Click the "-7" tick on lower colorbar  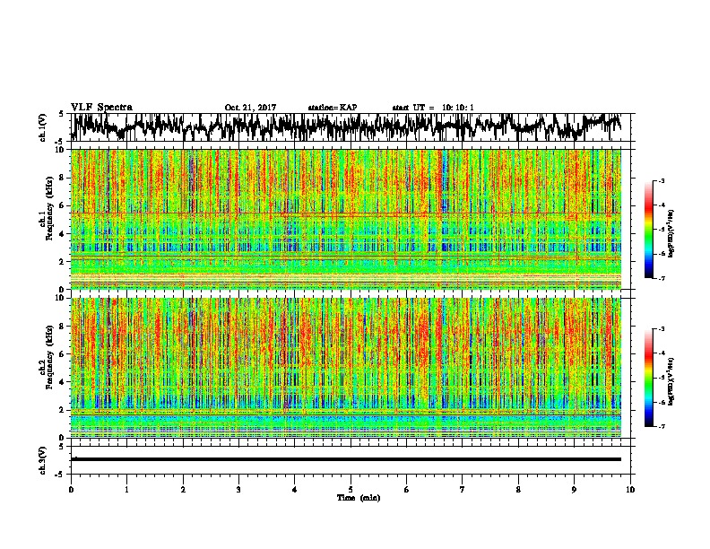pos(661,426)
